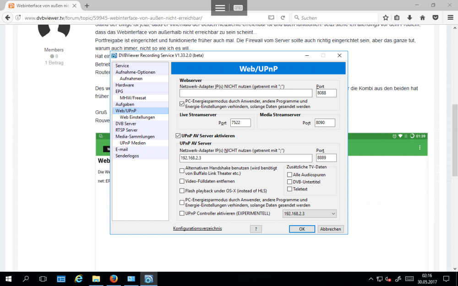Image resolution: width=458 pixels, height=286 pixels.
Task: Open taskbar search
Action: pos(26,279)
